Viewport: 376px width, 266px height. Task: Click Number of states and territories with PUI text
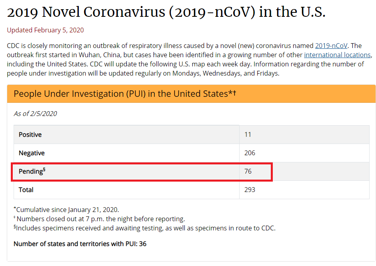tap(80, 244)
